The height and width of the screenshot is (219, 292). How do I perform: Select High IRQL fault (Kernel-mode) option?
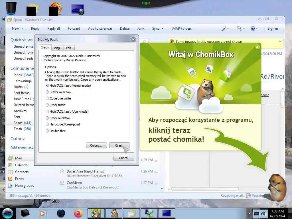click(x=47, y=86)
